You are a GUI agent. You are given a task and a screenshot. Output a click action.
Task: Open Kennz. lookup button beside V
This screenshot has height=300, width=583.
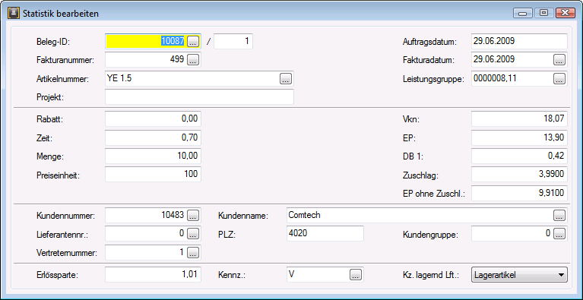click(356, 275)
